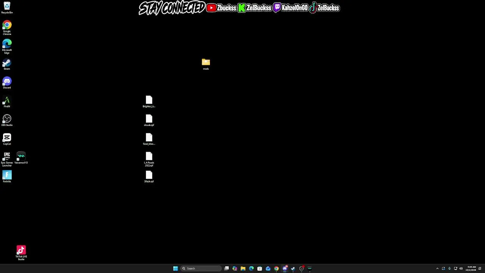Select the Discord desktop shortcut
The height and width of the screenshot is (273, 485).
point(7,83)
